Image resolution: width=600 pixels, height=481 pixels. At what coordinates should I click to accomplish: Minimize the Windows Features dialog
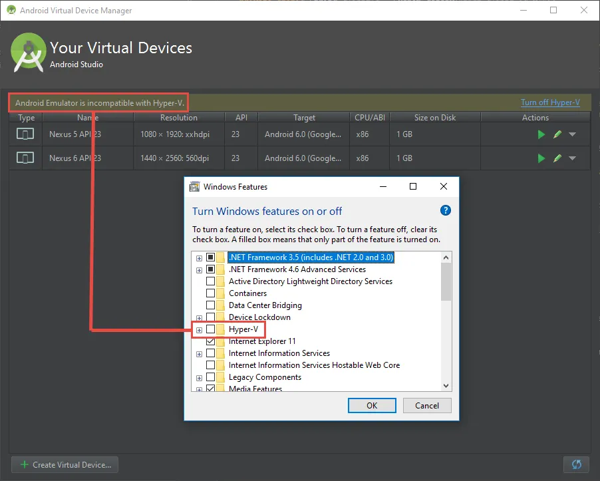383,186
